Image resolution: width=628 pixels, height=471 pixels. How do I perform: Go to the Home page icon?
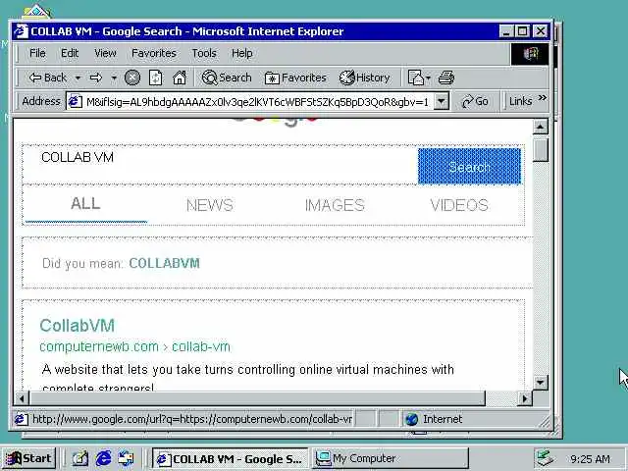(180, 78)
